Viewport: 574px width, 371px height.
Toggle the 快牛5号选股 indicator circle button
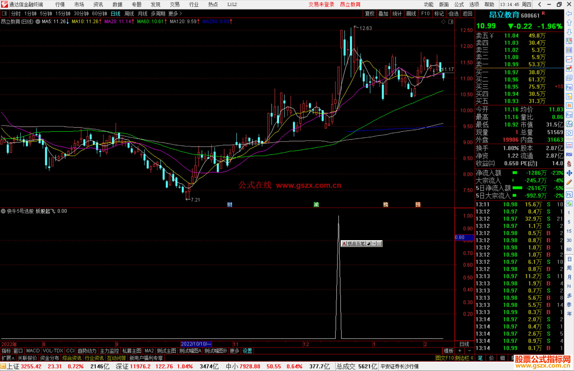(3, 211)
